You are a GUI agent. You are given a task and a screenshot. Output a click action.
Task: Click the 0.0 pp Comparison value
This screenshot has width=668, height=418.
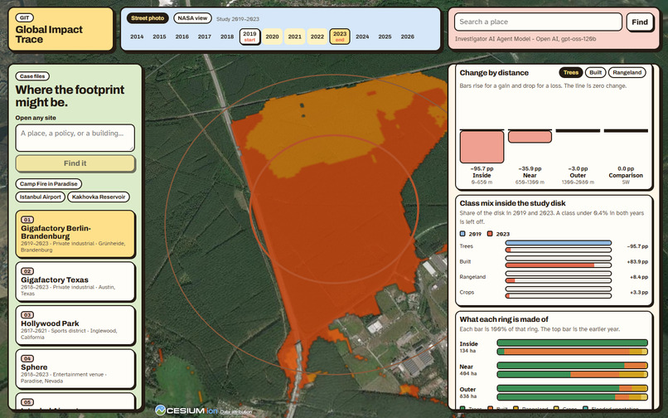[626, 168]
